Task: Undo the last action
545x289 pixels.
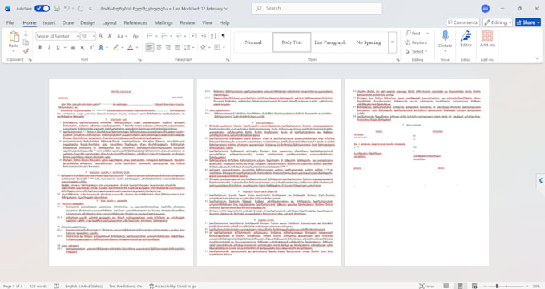Action: tap(67, 8)
